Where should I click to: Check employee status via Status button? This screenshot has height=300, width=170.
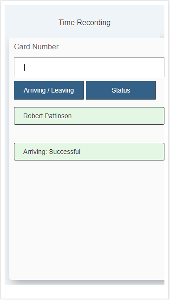[x=121, y=90]
